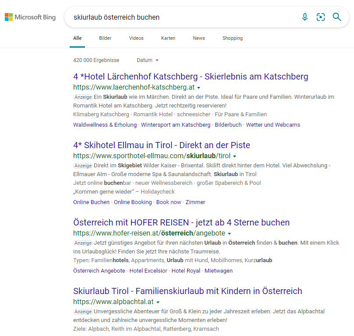Click the Microsoft Bing logo
354x336 pixels.
[30, 17]
